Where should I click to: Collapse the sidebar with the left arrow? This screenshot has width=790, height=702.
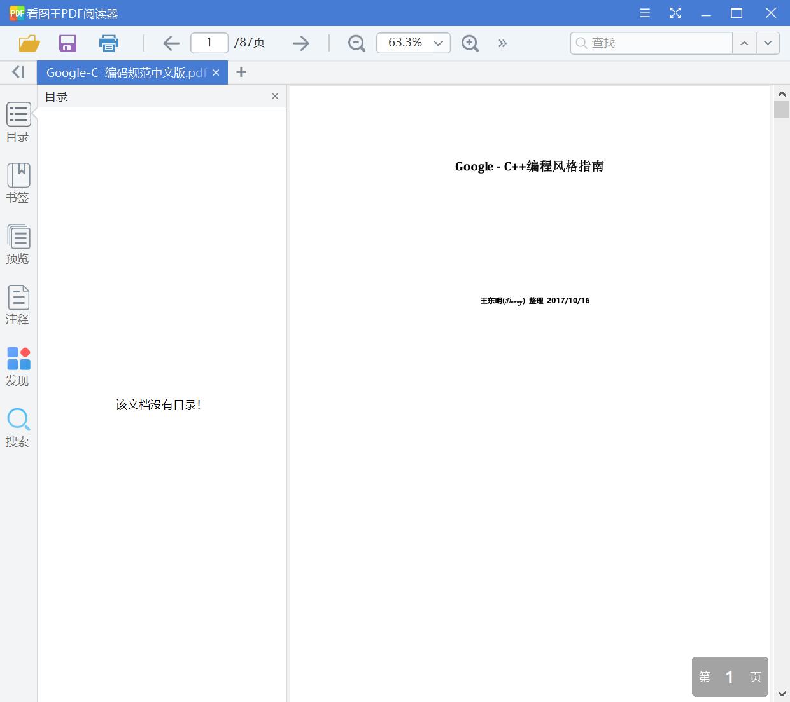point(17,72)
